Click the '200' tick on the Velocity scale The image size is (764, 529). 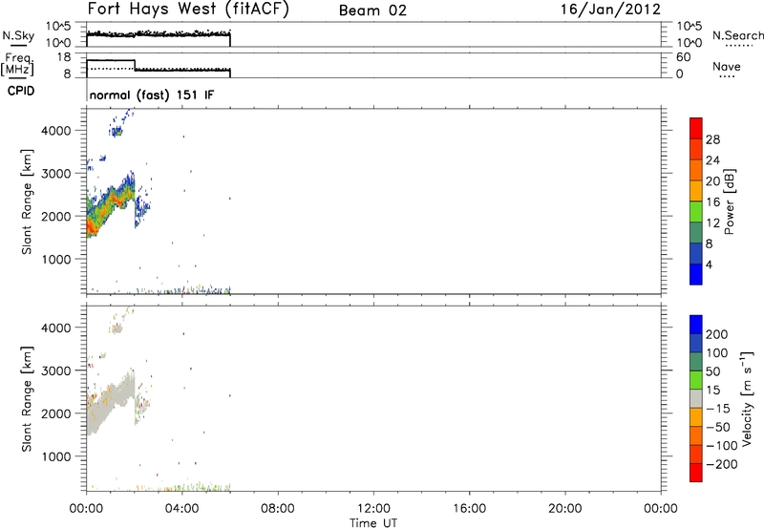717,334
